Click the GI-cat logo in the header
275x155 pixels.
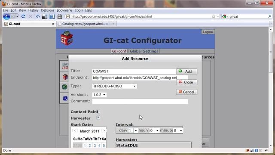tap(67, 38)
